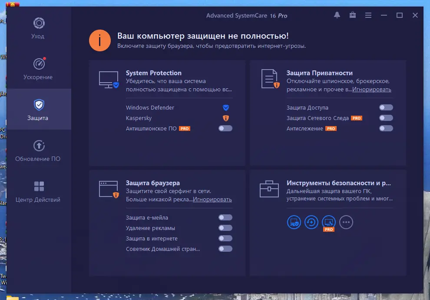This screenshot has height=300, width=430.
Task: Click the Центр Действий grid icon
Action: 39,187
